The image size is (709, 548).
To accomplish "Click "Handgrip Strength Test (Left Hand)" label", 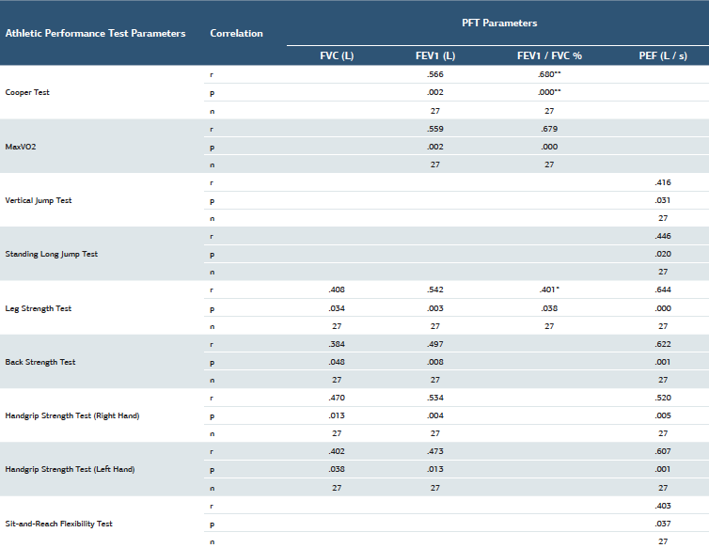I will pyautogui.click(x=71, y=469).
